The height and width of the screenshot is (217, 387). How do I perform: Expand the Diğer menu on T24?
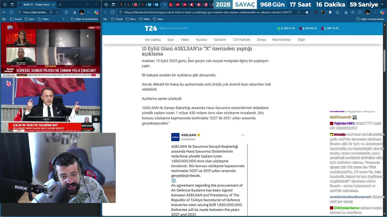pos(301,40)
